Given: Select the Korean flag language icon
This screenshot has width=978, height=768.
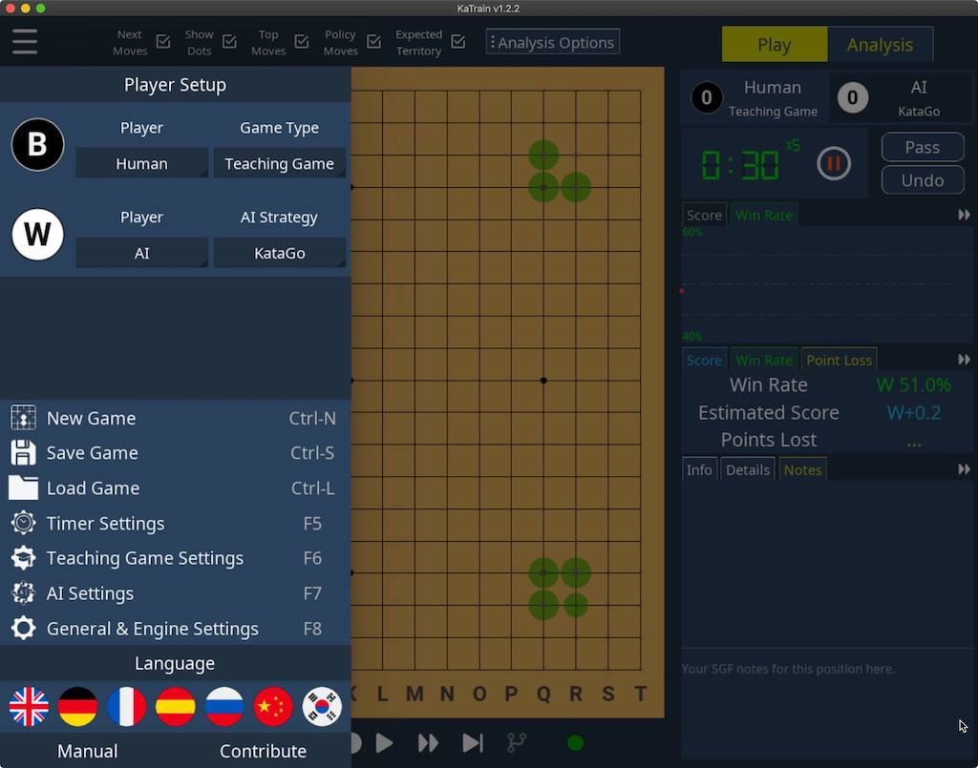Looking at the screenshot, I should [322, 707].
